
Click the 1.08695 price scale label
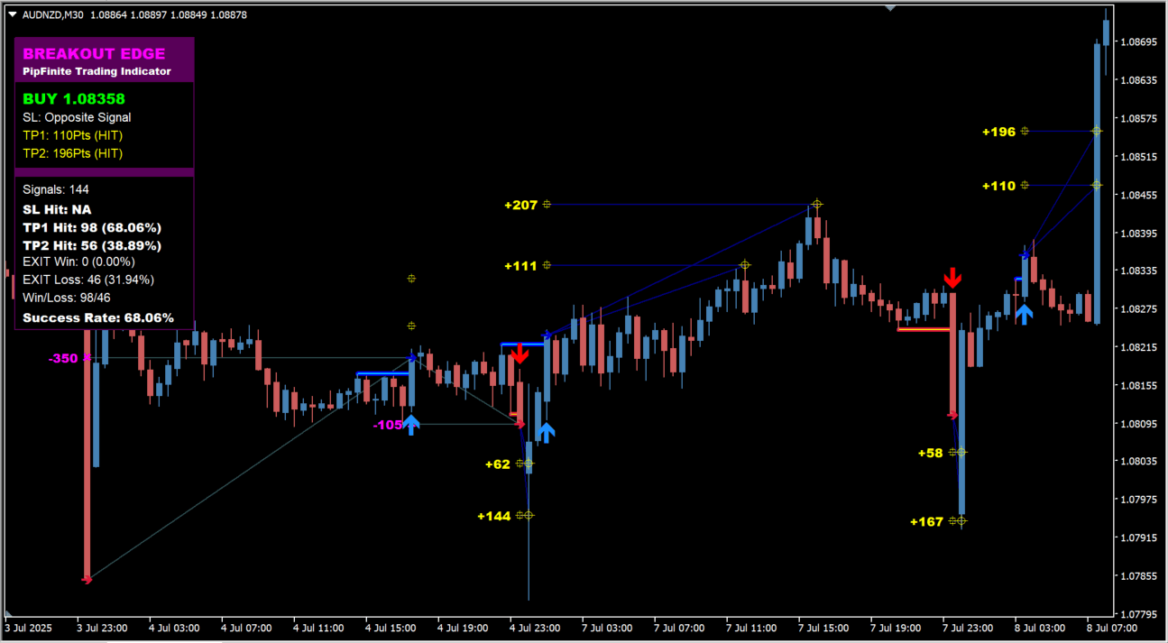coord(1137,42)
